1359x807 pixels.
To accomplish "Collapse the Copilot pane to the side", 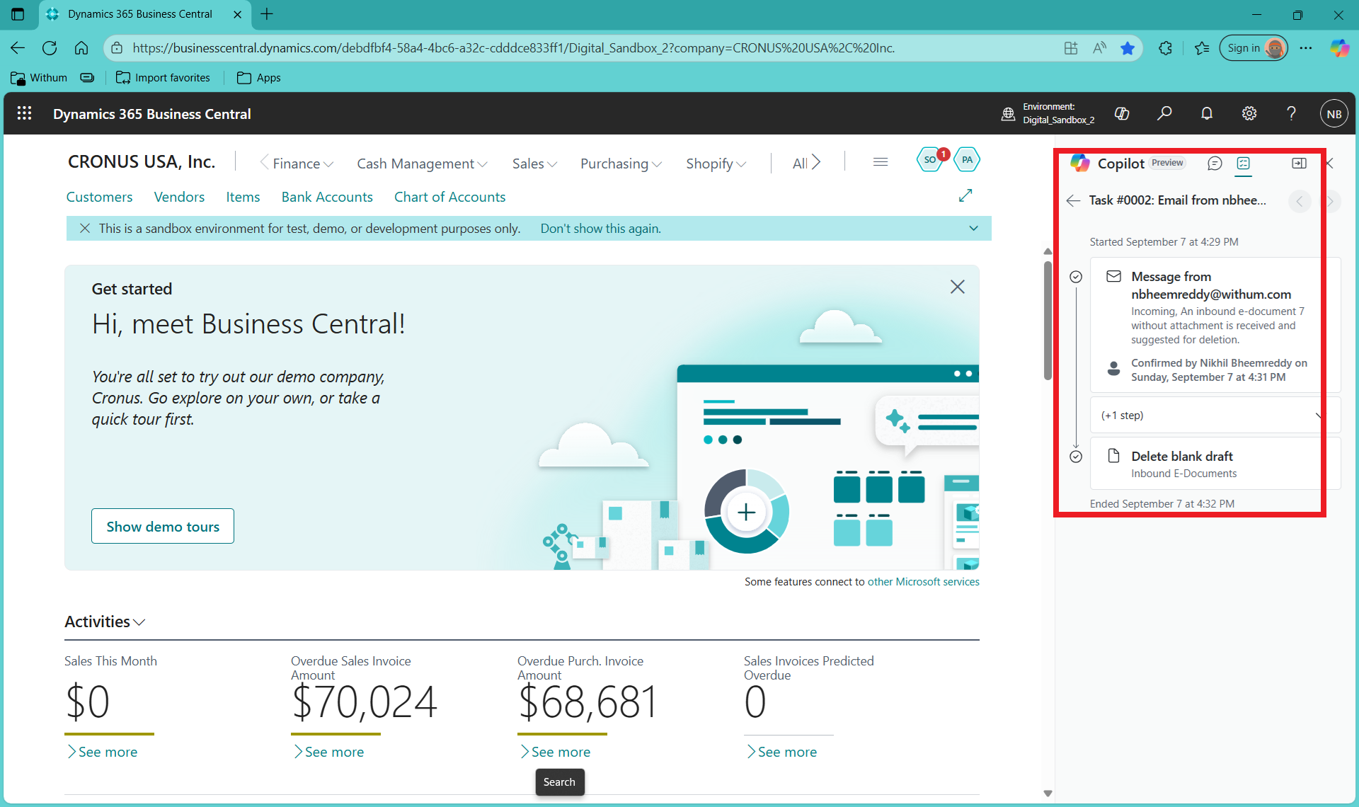I will pos(1299,163).
